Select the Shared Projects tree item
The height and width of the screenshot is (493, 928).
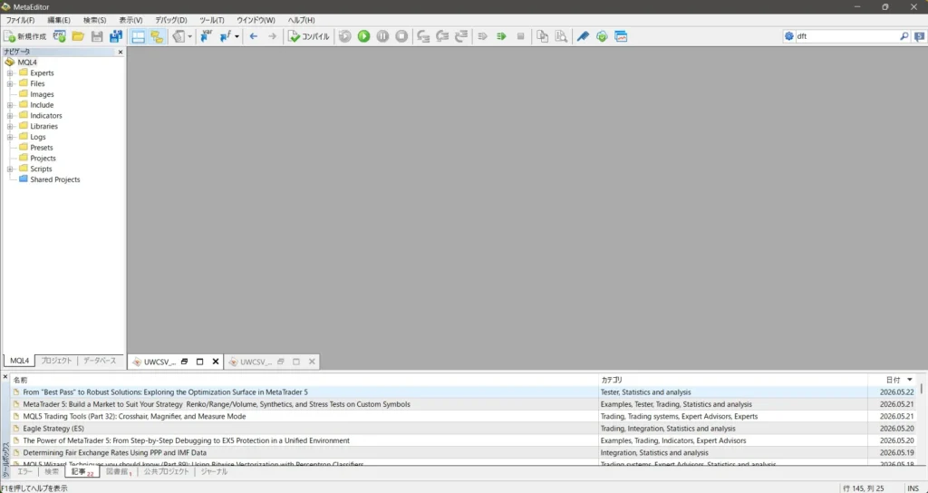(55, 179)
